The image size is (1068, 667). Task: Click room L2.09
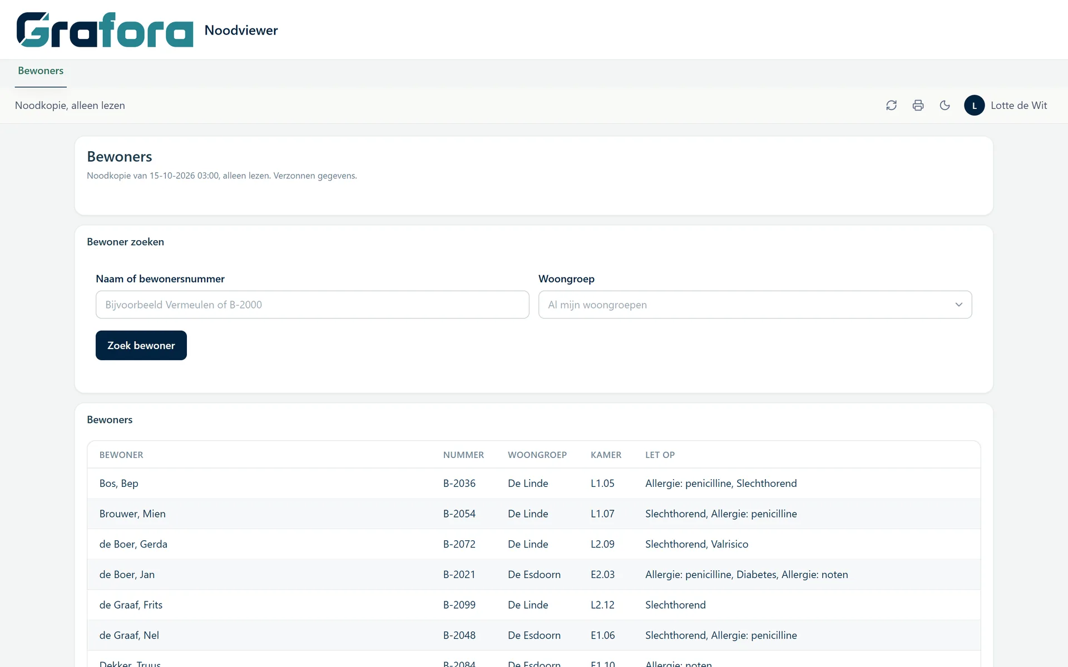(602, 544)
